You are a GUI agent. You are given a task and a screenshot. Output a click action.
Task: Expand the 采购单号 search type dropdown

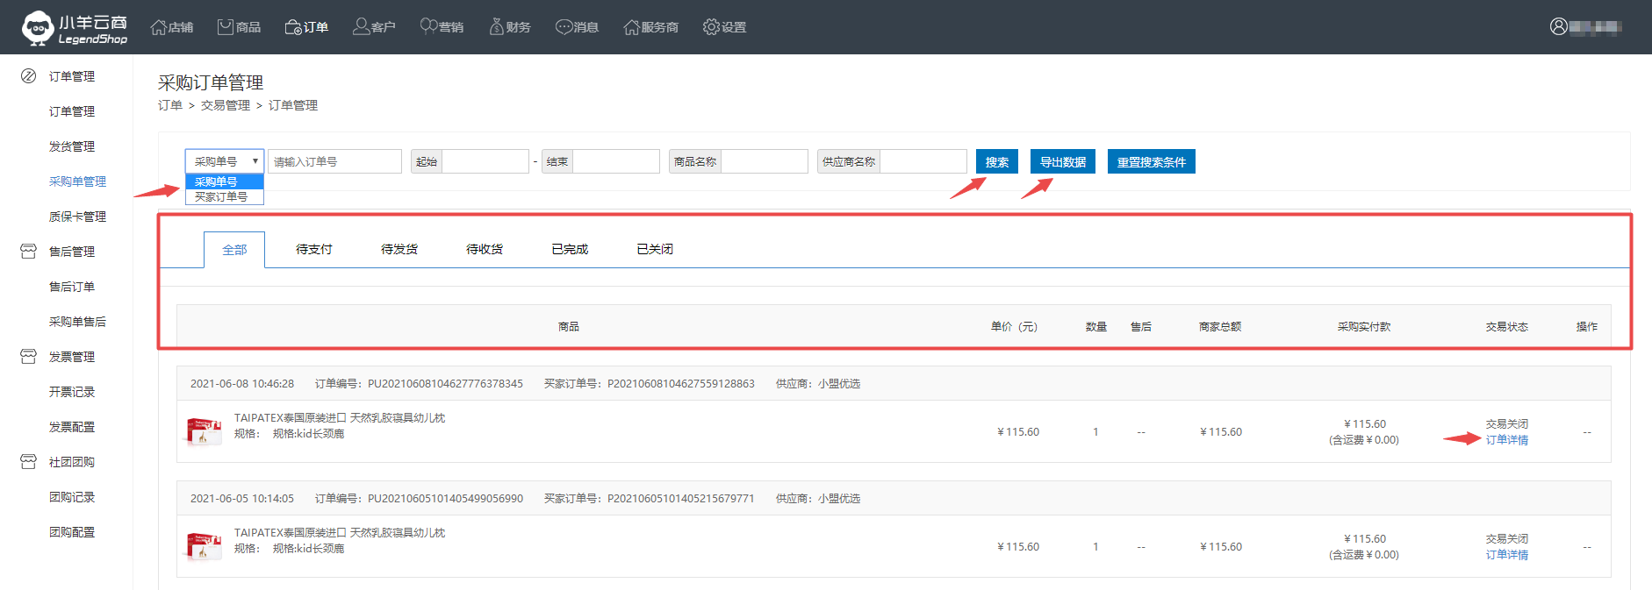pos(225,161)
